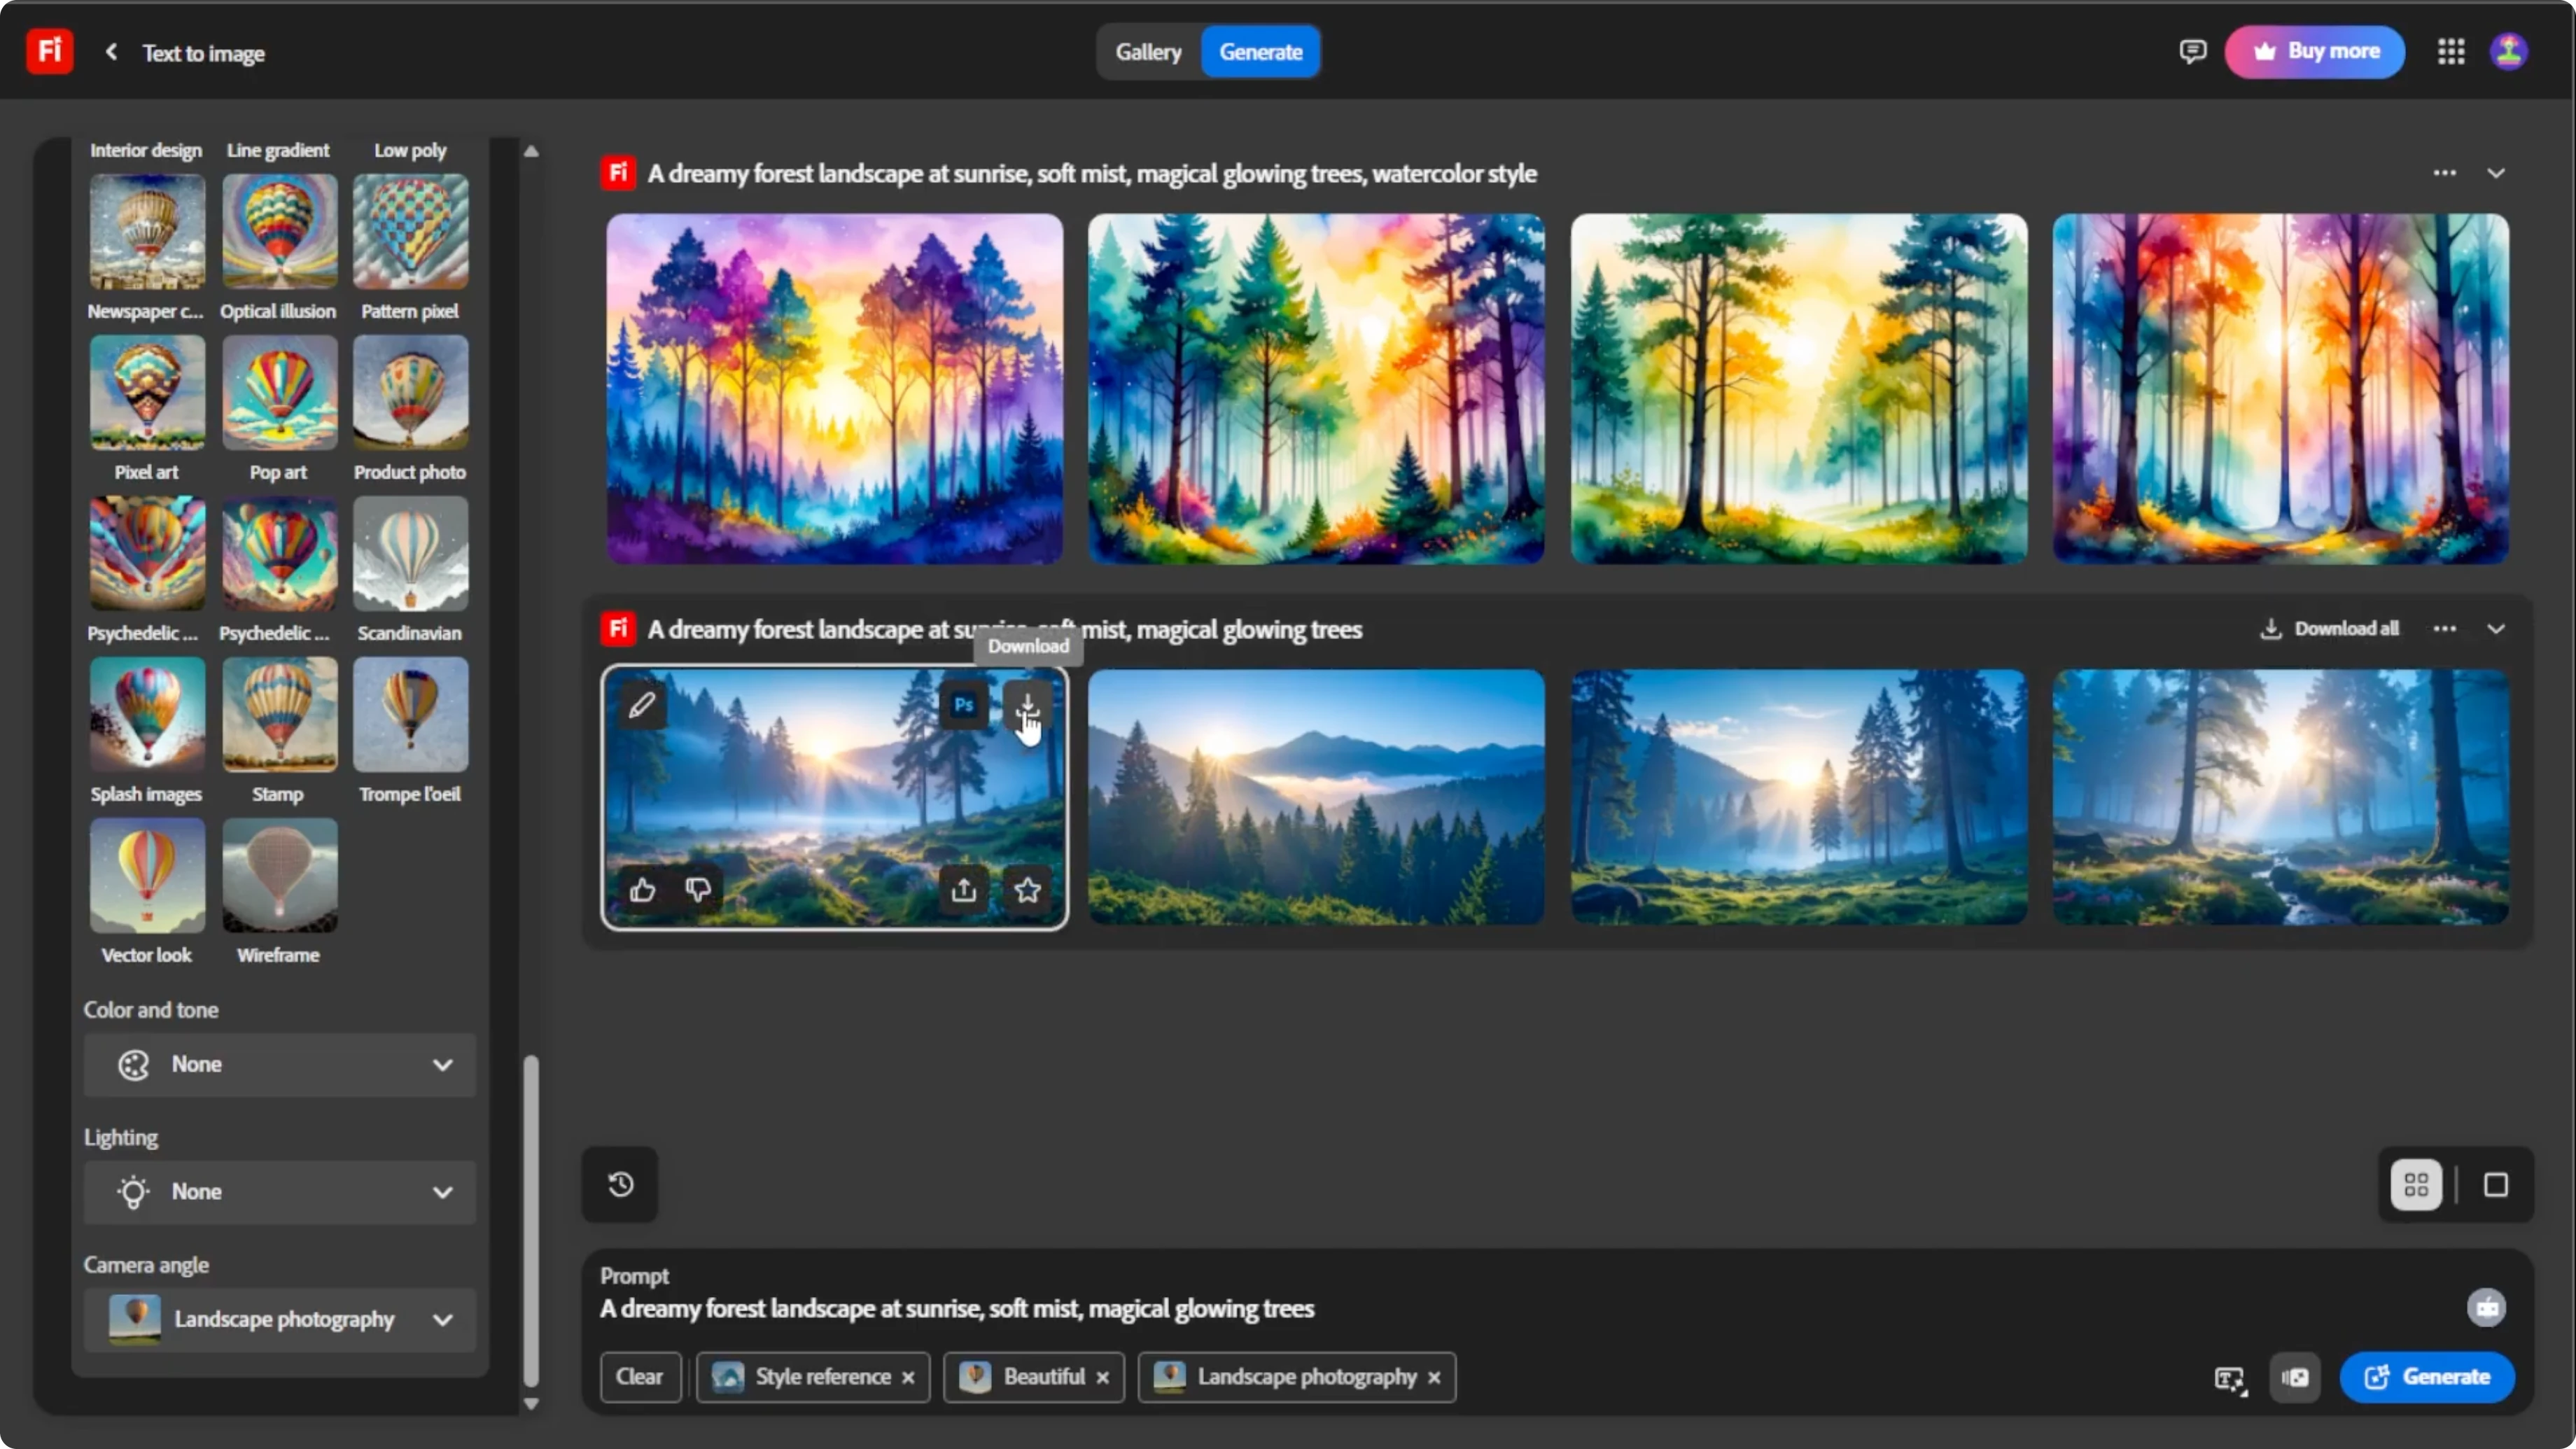Open more options for watercolor prompt row

point(2444,173)
